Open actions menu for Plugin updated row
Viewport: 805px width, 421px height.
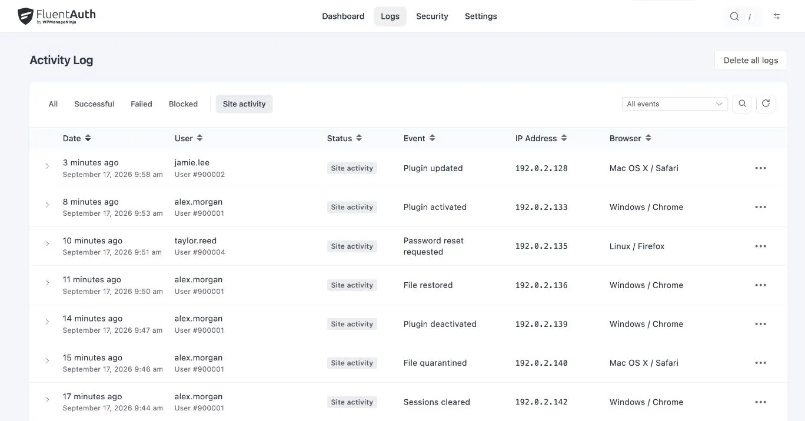pyautogui.click(x=760, y=168)
